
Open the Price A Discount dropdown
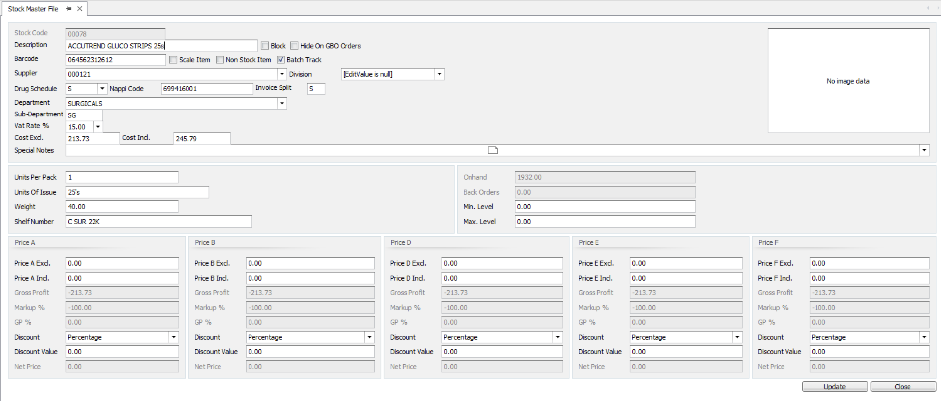point(174,337)
